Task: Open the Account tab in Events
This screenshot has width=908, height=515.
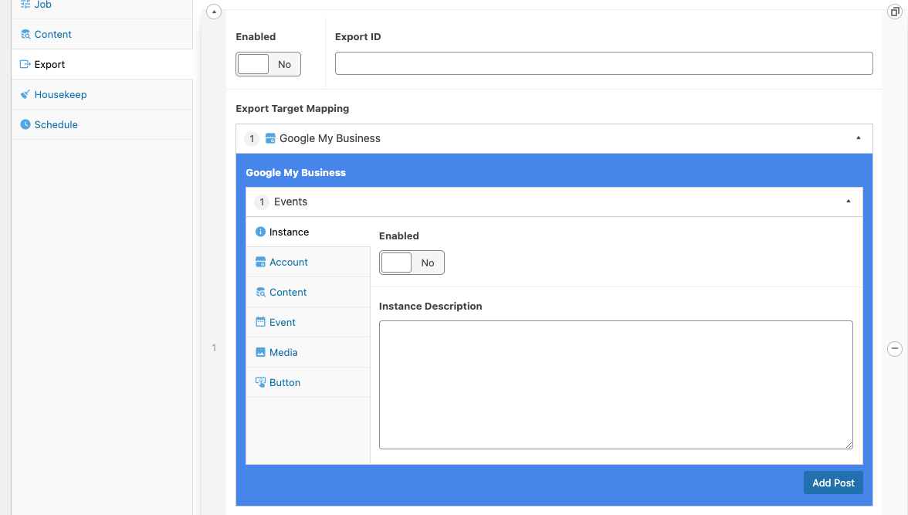Action: pyautogui.click(x=308, y=262)
